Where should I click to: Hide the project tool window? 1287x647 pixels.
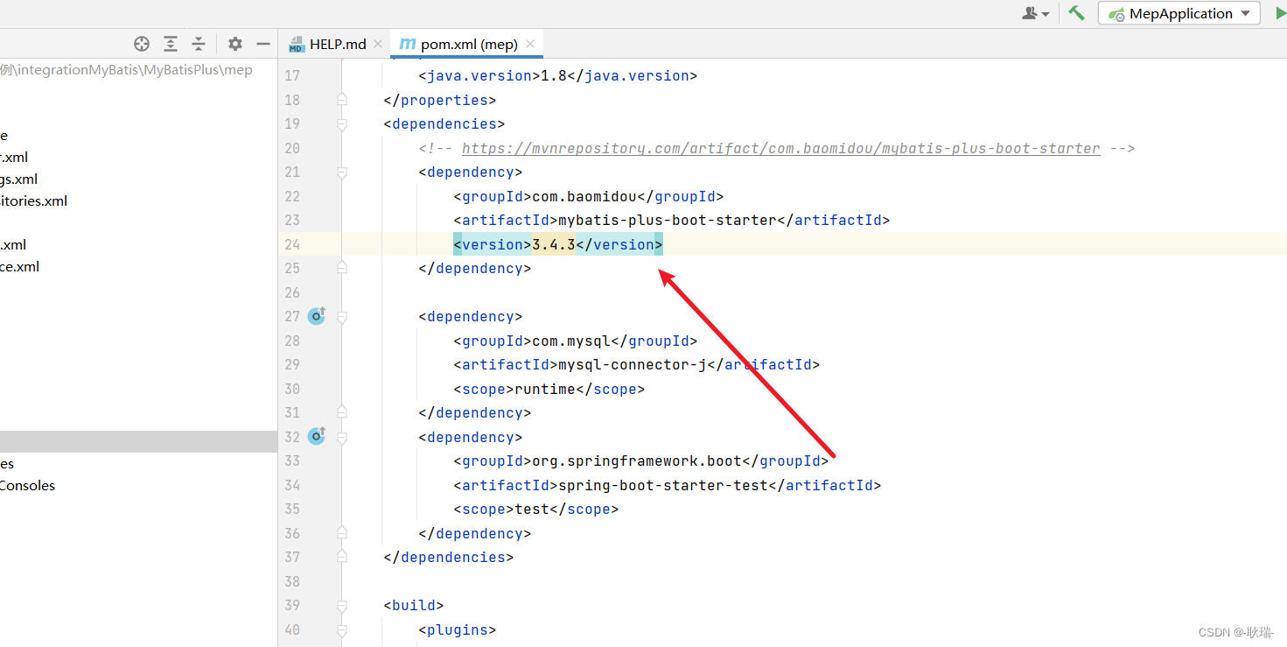(x=262, y=44)
